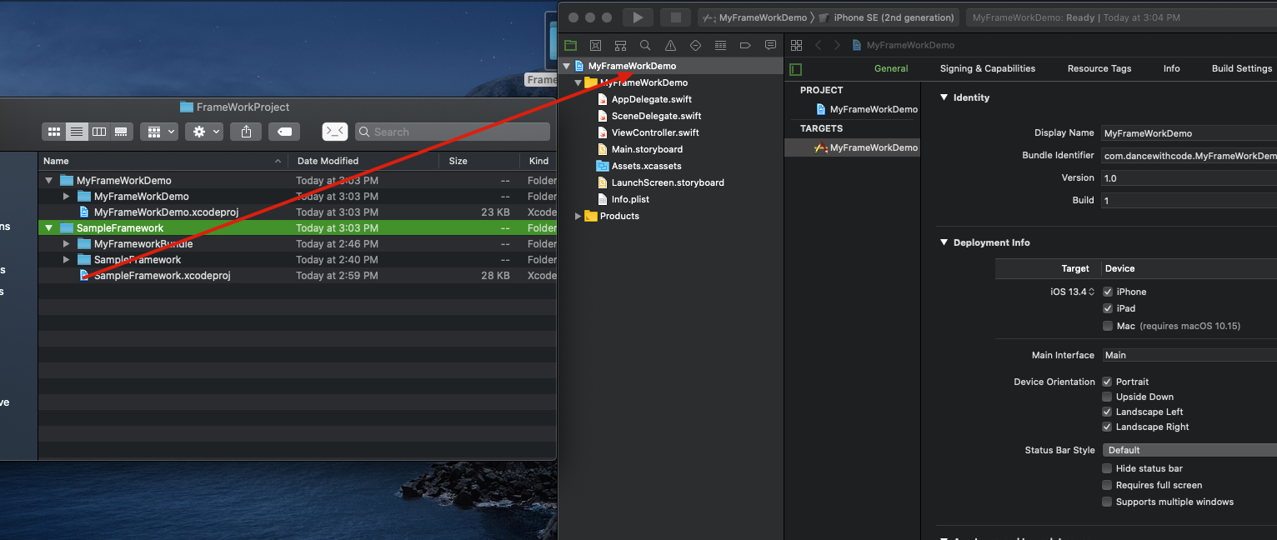Enable the Mac device checkbox
Image resolution: width=1277 pixels, height=540 pixels.
pyautogui.click(x=1108, y=326)
